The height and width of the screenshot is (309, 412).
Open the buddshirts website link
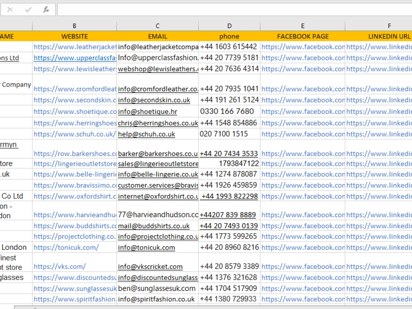(75, 226)
